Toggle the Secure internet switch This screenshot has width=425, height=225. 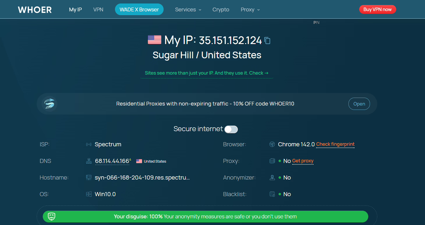pyautogui.click(x=231, y=129)
